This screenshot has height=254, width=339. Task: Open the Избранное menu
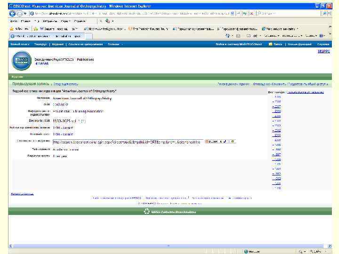pyautogui.click(x=50, y=21)
